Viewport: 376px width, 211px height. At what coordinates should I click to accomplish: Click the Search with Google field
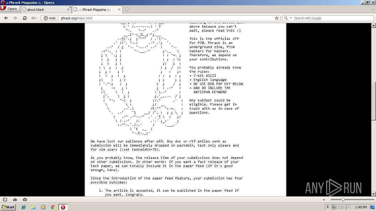coord(333,18)
